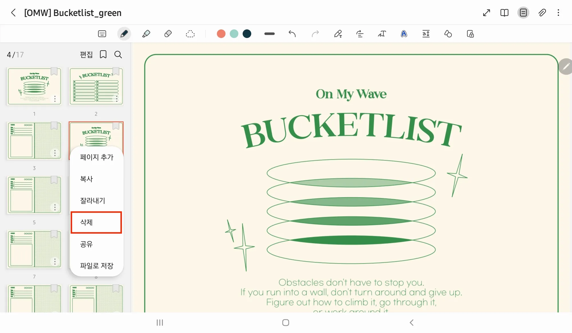Choose 삭제 from the context menu
Image resolution: width=572 pixels, height=333 pixels.
pyautogui.click(x=96, y=222)
